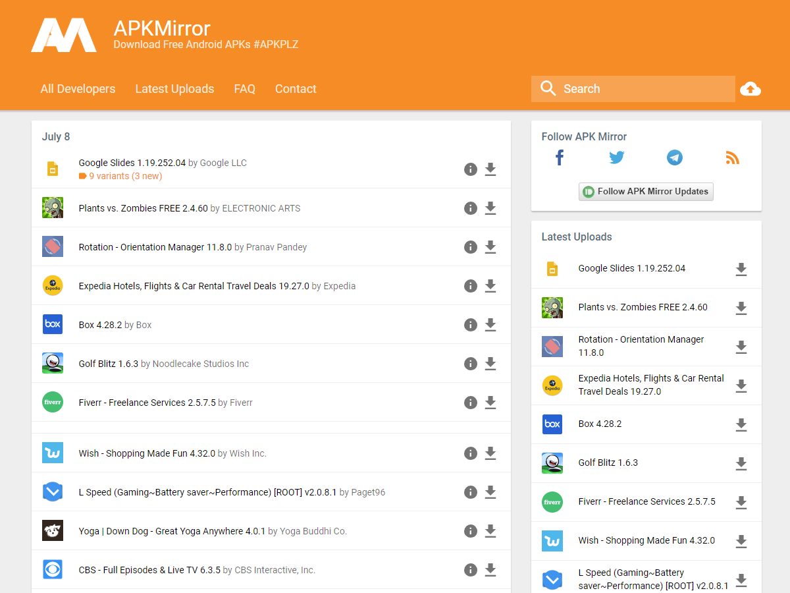Click the Search input field
The width and height of the screenshot is (790, 593).
tap(633, 89)
